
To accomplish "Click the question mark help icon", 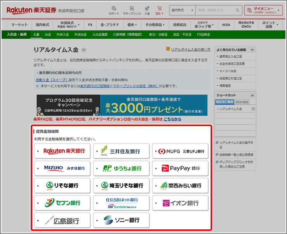I will coord(168,49).
